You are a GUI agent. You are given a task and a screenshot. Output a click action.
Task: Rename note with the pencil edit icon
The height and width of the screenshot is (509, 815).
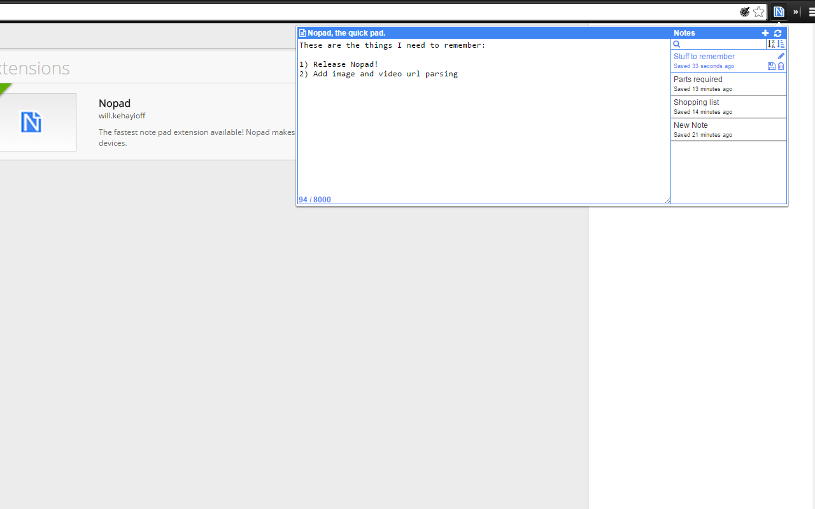coord(781,56)
